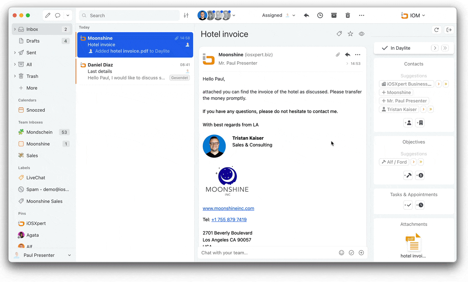Click single chevron beside In Daylite

pos(435,48)
